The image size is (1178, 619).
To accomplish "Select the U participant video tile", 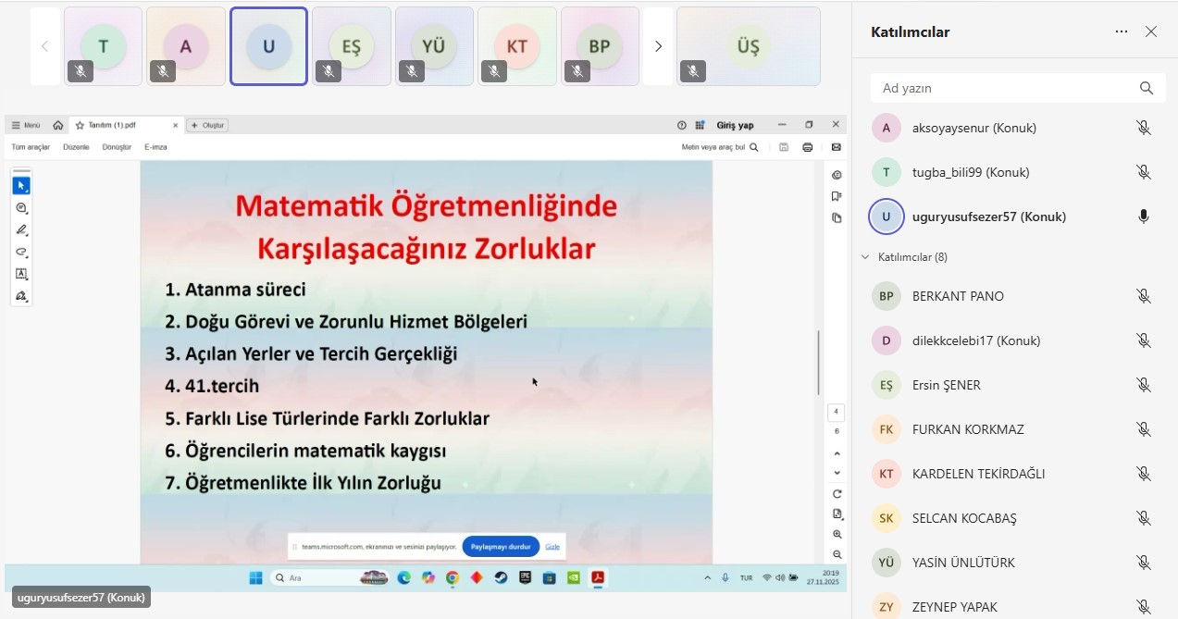I will tap(268, 46).
